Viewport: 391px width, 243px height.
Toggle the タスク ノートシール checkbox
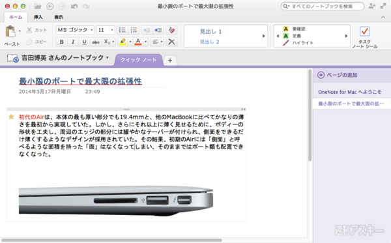click(x=364, y=32)
